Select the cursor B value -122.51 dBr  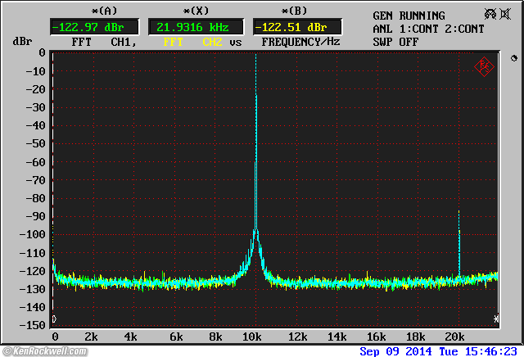click(x=296, y=28)
